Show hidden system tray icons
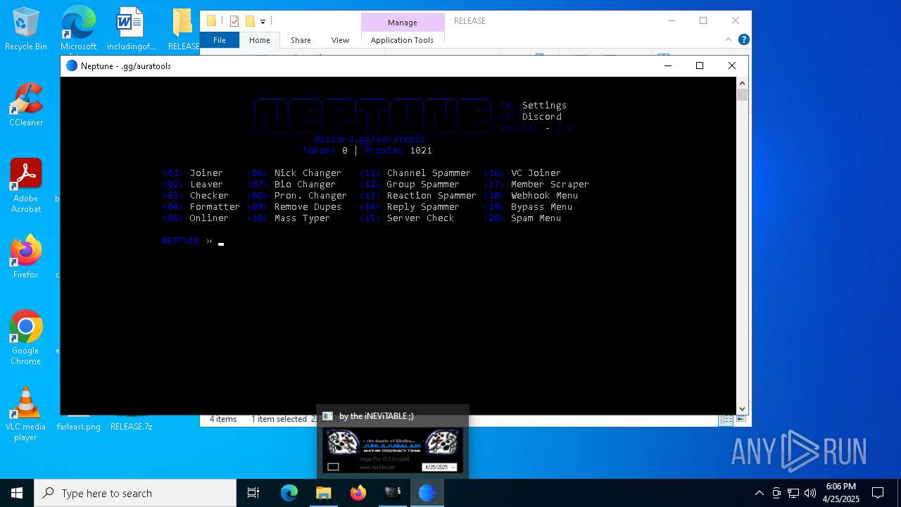This screenshot has width=901, height=507. click(x=759, y=493)
